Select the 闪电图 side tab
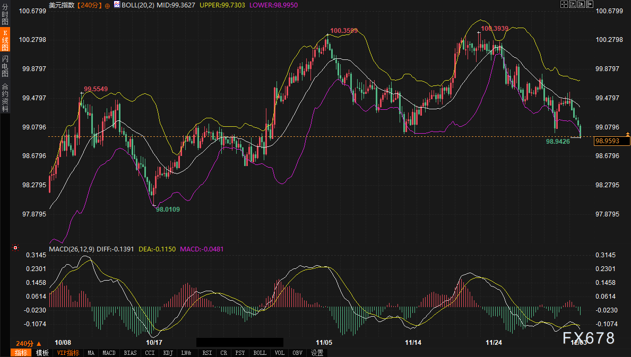The height and width of the screenshot is (357, 631). pos(5,66)
